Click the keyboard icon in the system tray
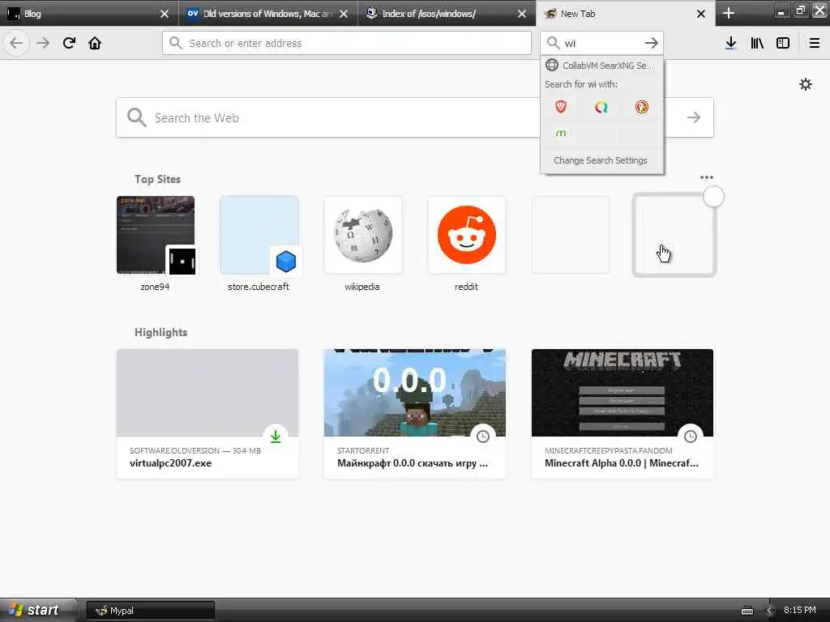This screenshot has height=622, width=830. tap(747, 611)
